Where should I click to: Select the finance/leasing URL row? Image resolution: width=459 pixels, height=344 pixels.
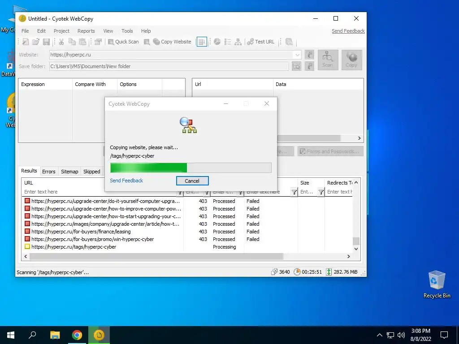[x=187, y=232]
